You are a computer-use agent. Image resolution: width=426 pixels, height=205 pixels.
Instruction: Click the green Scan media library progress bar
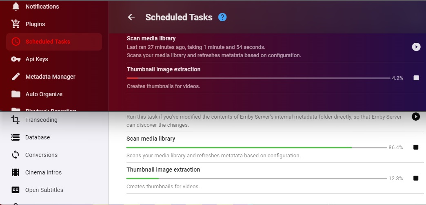point(239,147)
